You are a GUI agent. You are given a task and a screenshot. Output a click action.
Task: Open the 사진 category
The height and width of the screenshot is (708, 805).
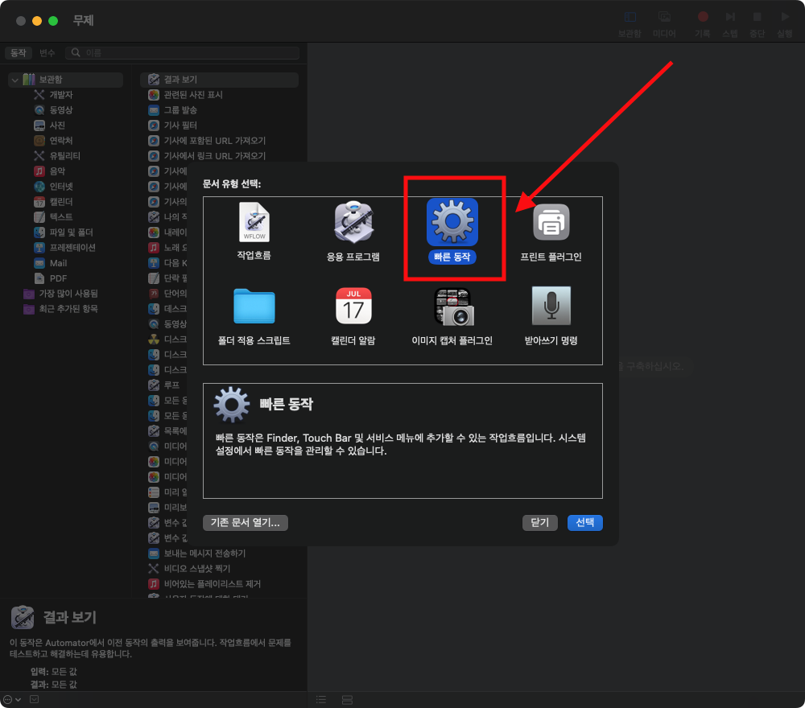click(x=50, y=126)
